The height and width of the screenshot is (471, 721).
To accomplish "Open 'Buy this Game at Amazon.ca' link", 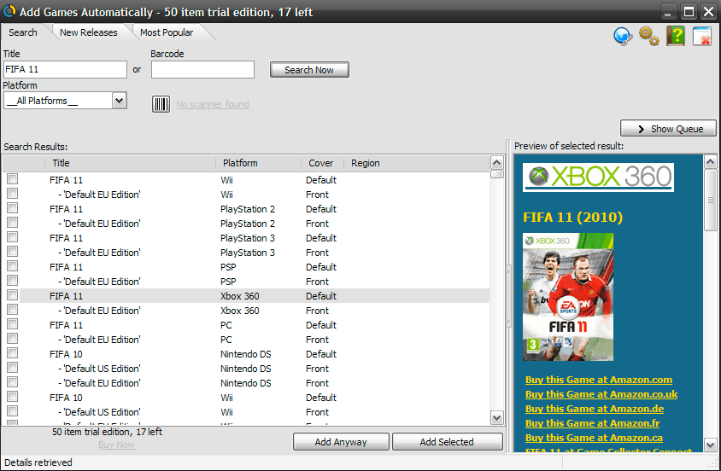I will click(x=594, y=438).
